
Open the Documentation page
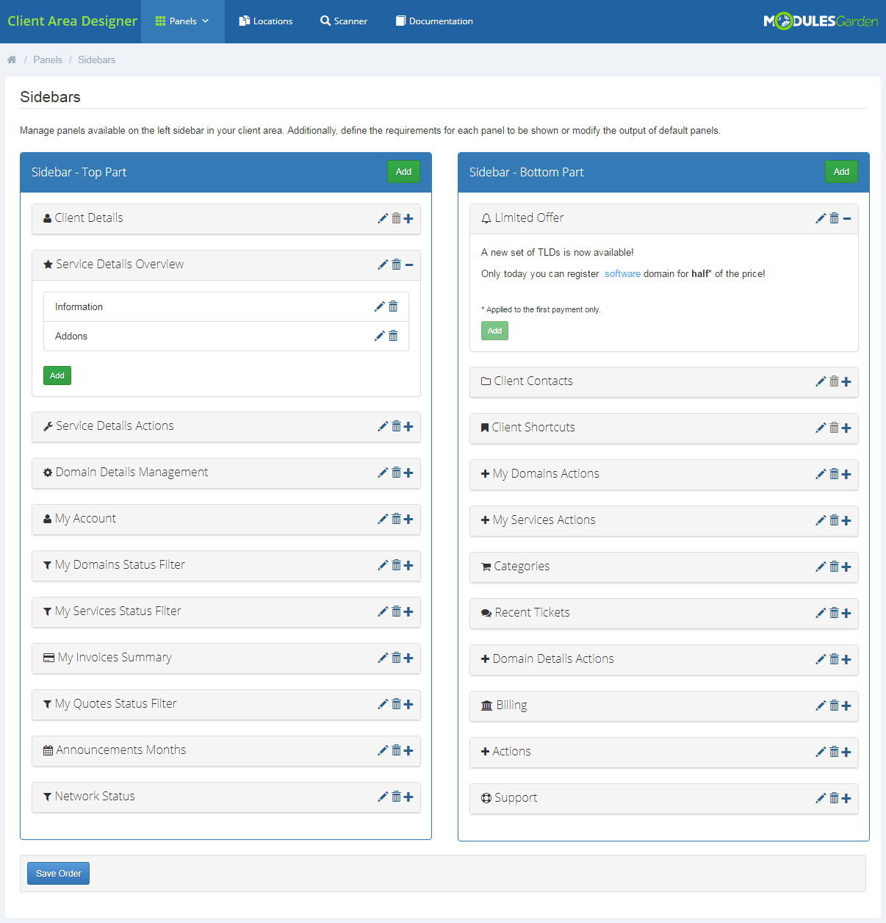coord(434,21)
